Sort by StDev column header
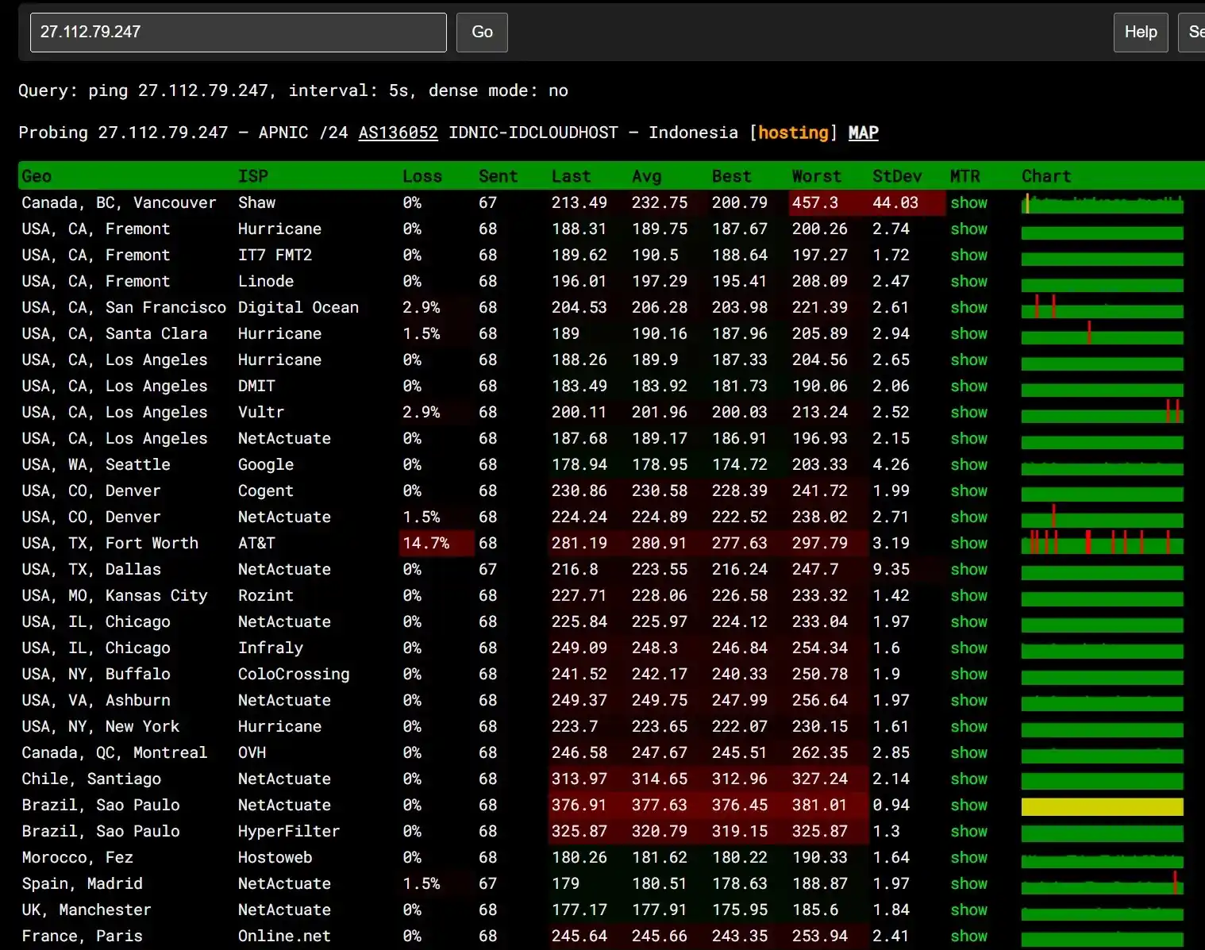The width and height of the screenshot is (1205, 950). 897,176
